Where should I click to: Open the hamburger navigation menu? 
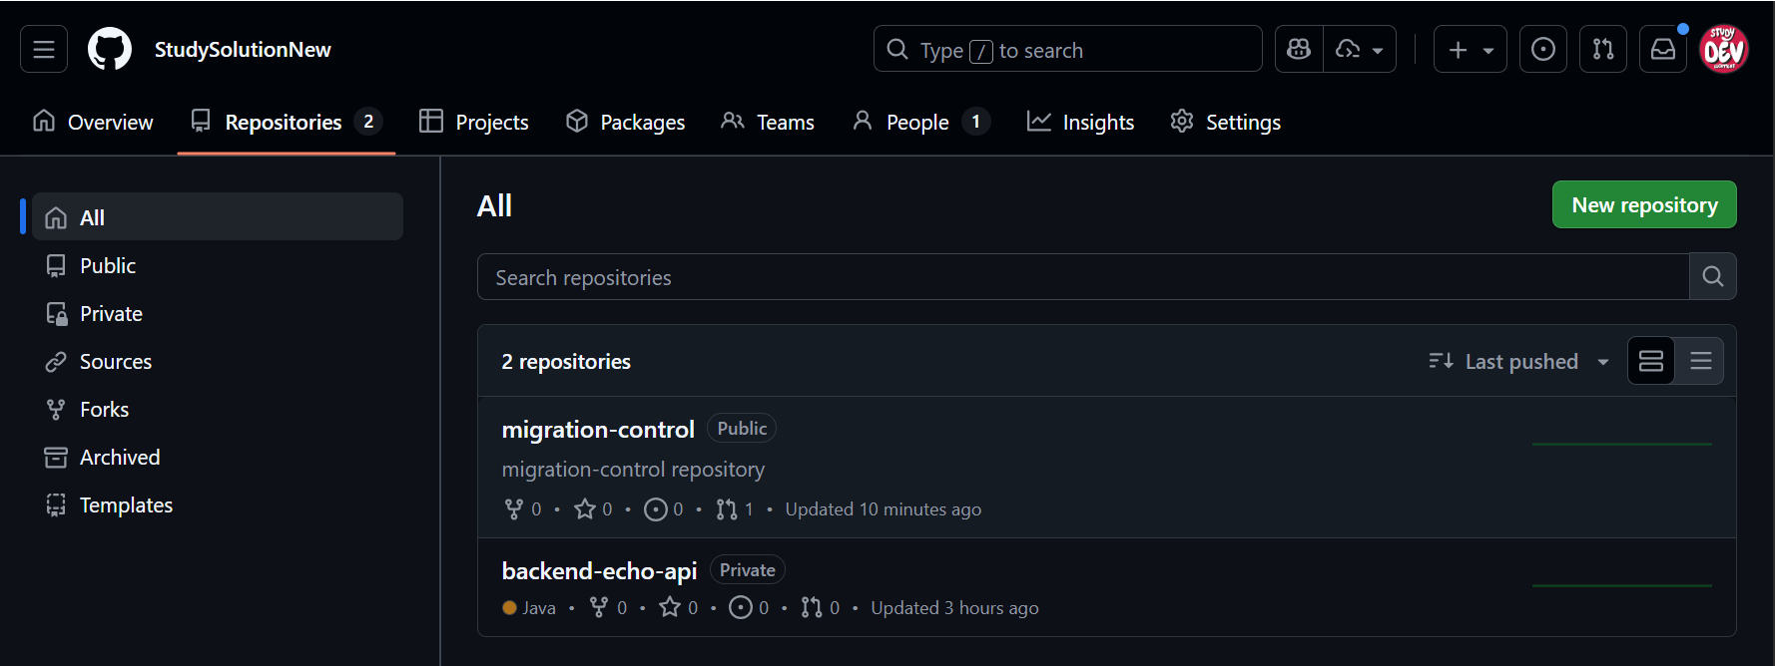click(x=44, y=49)
